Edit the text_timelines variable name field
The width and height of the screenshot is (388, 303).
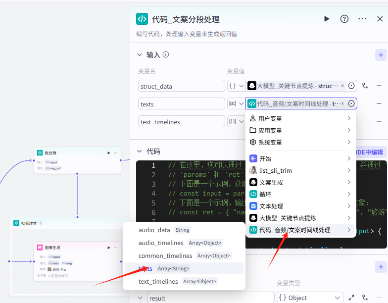[x=181, y=122]
